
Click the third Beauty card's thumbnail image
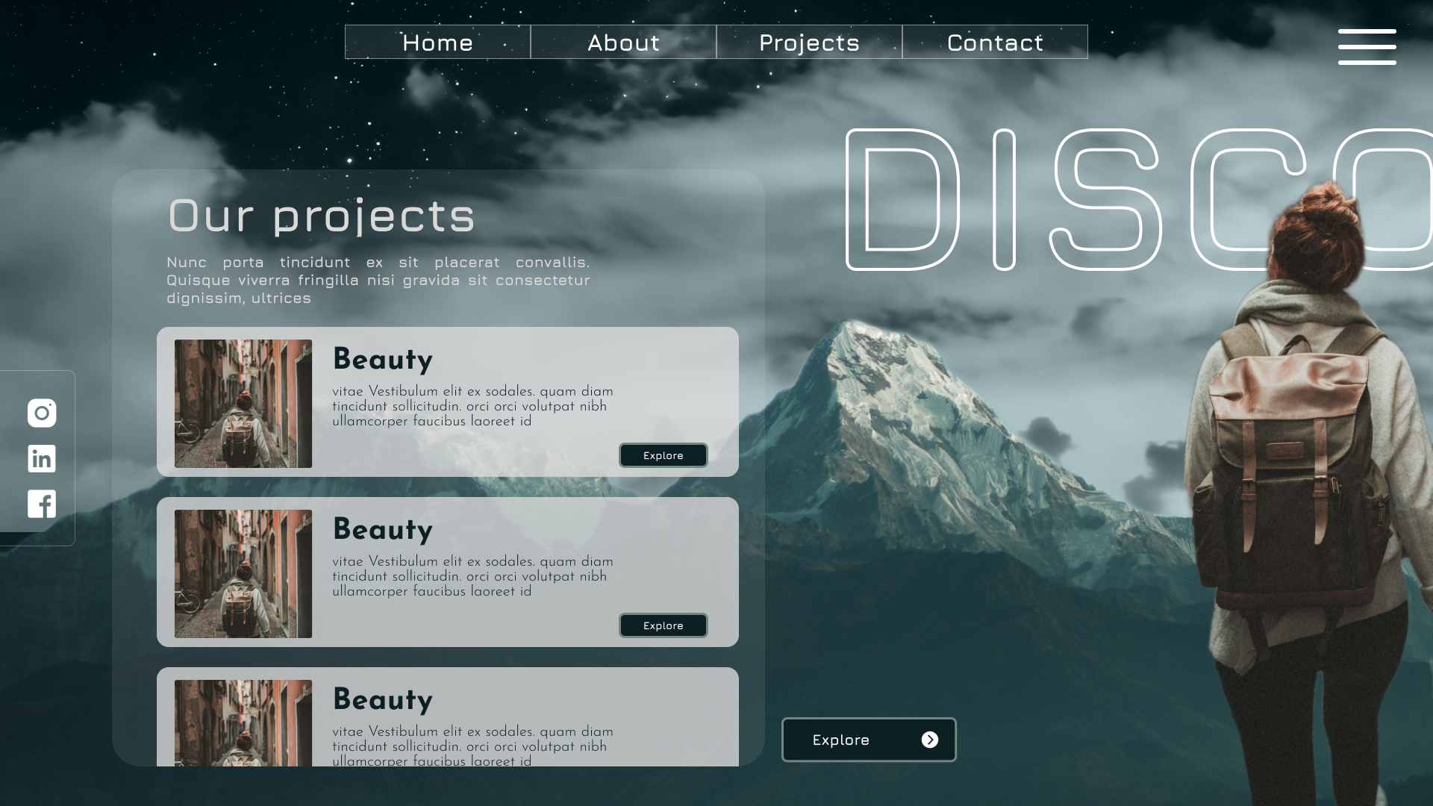click(243, 722)
